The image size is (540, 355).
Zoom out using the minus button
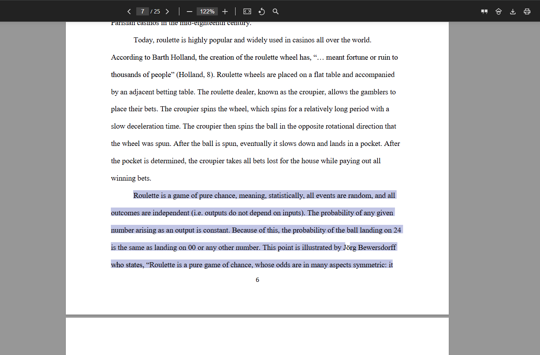coord(189,12)
